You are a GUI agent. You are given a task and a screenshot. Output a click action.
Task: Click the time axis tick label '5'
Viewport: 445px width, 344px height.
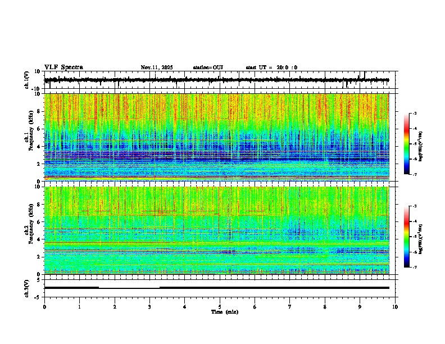[220, 307]
